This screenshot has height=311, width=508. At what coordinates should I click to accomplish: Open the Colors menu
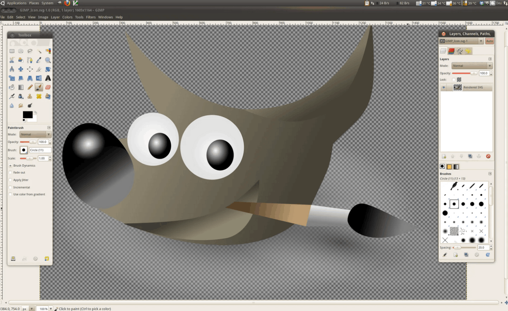(x=67, y=17)
